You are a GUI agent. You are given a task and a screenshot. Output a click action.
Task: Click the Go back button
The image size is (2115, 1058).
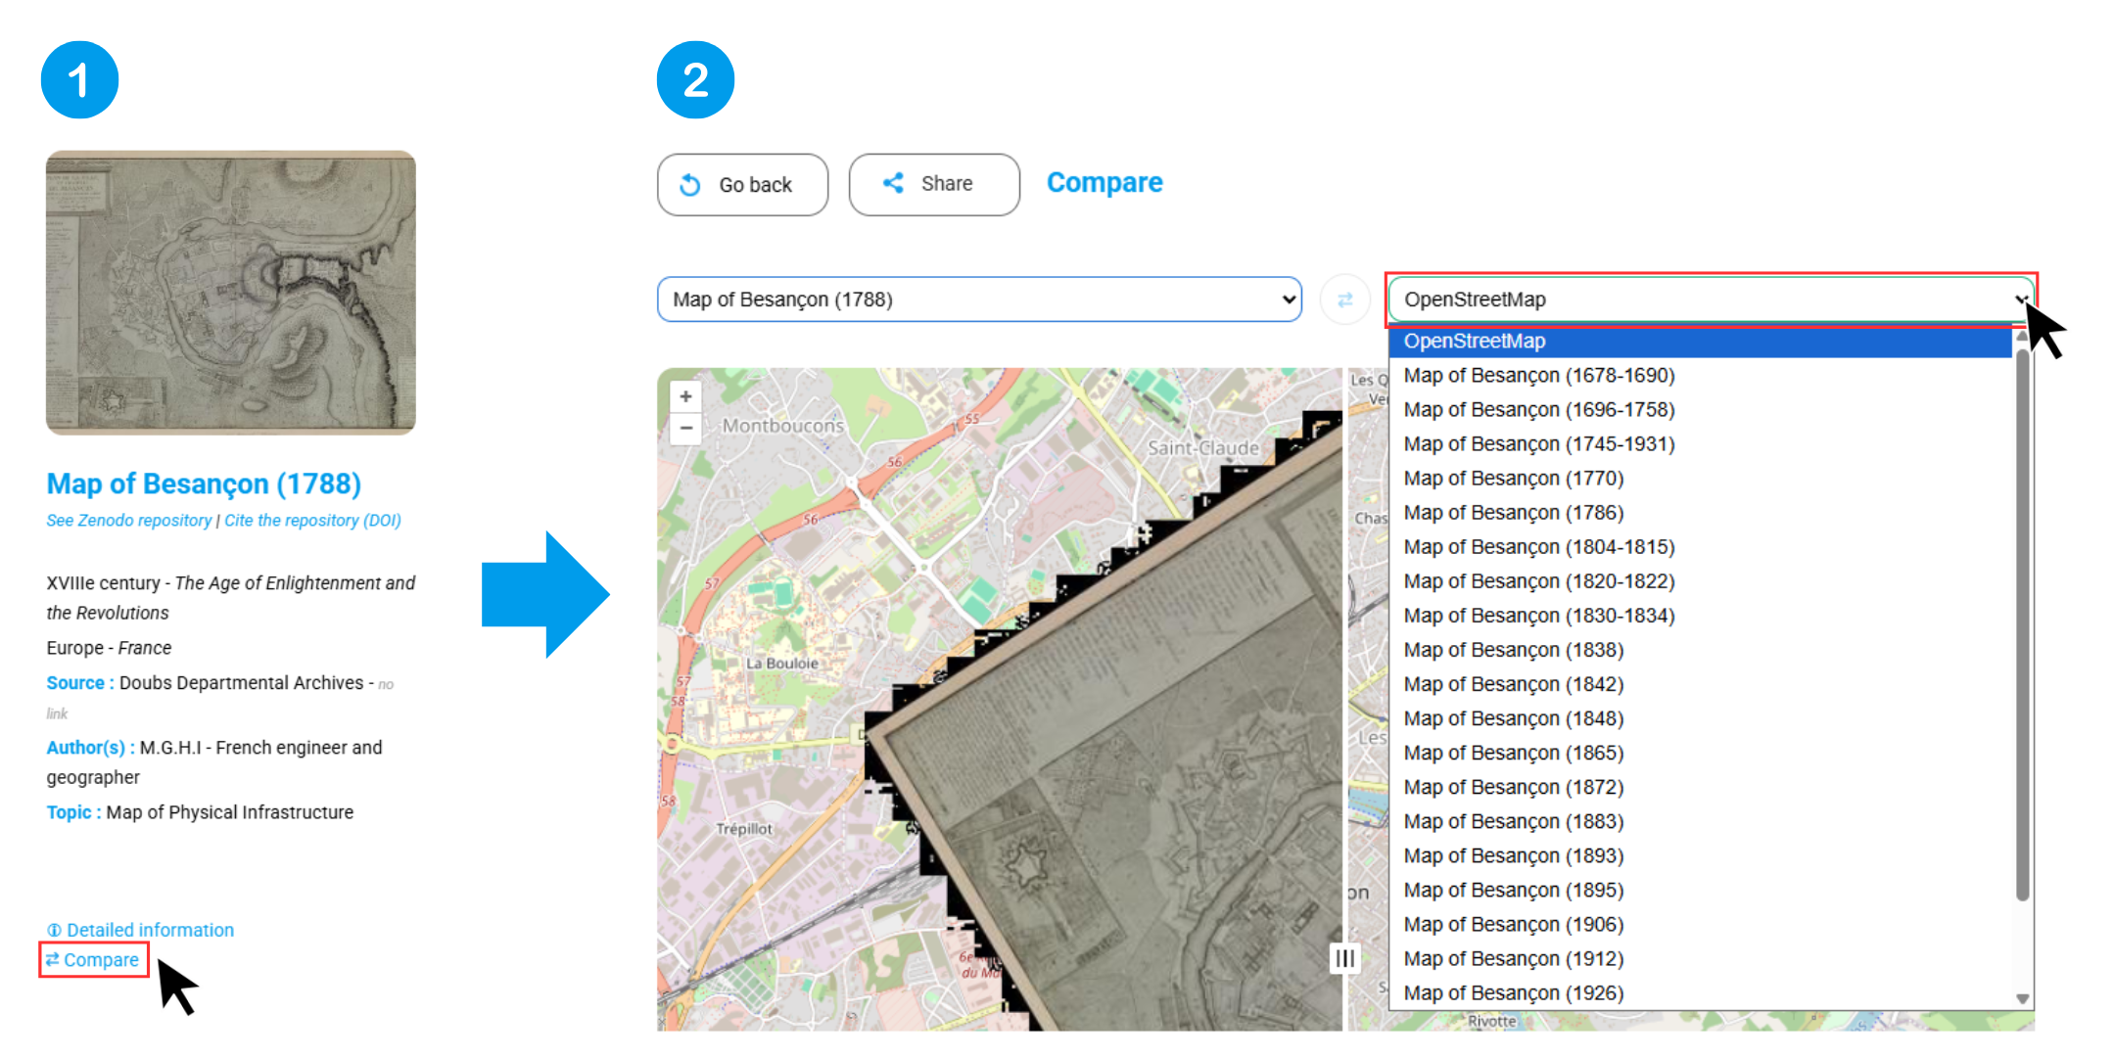[742, 184]
